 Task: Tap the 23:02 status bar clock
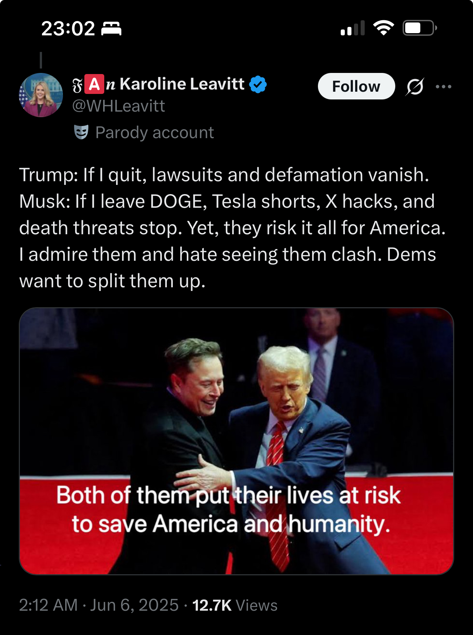[x=68, y=29]
